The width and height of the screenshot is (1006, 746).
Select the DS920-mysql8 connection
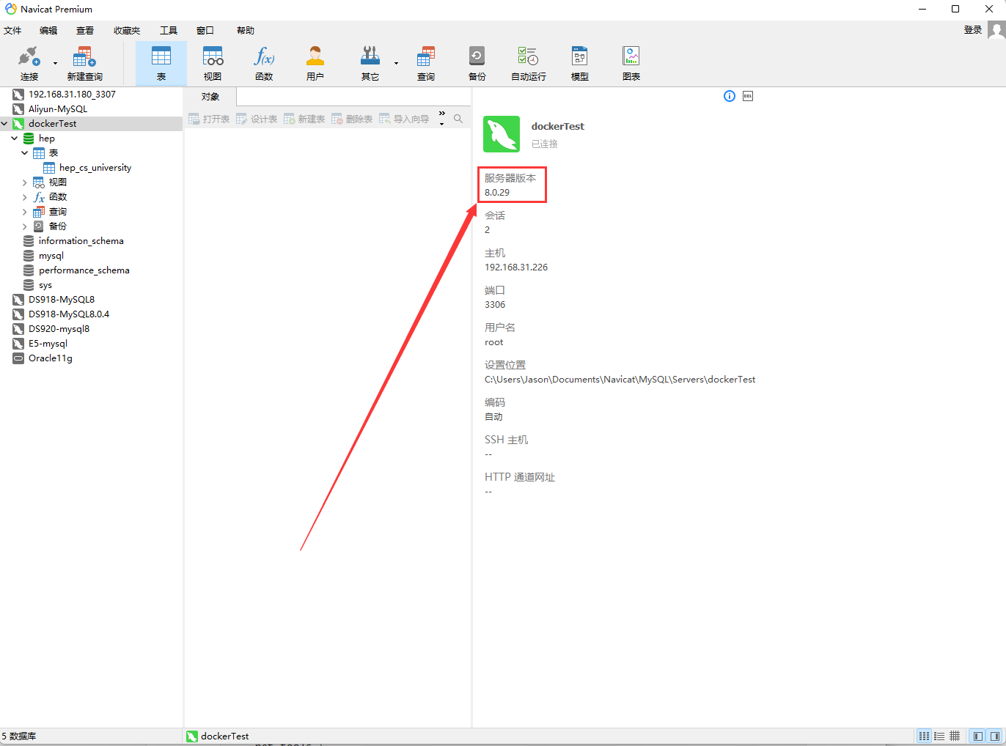59,329
